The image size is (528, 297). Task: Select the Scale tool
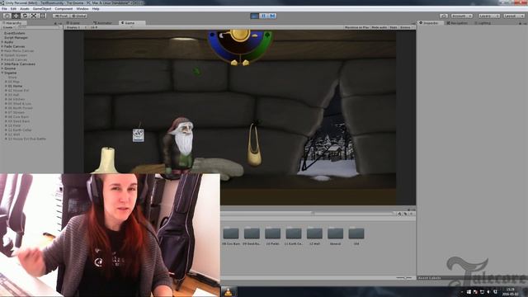tap(34, 16)
